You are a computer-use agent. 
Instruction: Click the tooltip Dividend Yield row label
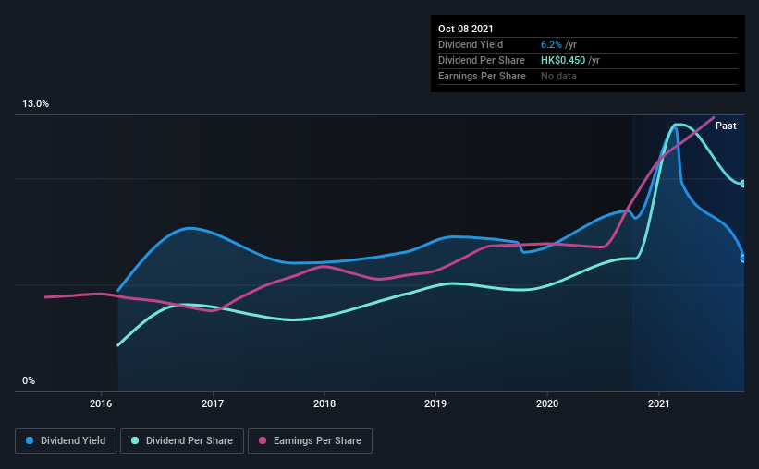(471, 44)
